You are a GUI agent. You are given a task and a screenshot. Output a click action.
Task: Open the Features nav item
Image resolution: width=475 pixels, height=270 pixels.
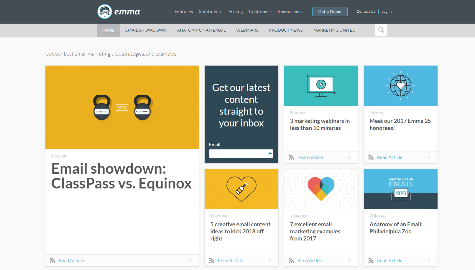184,12
